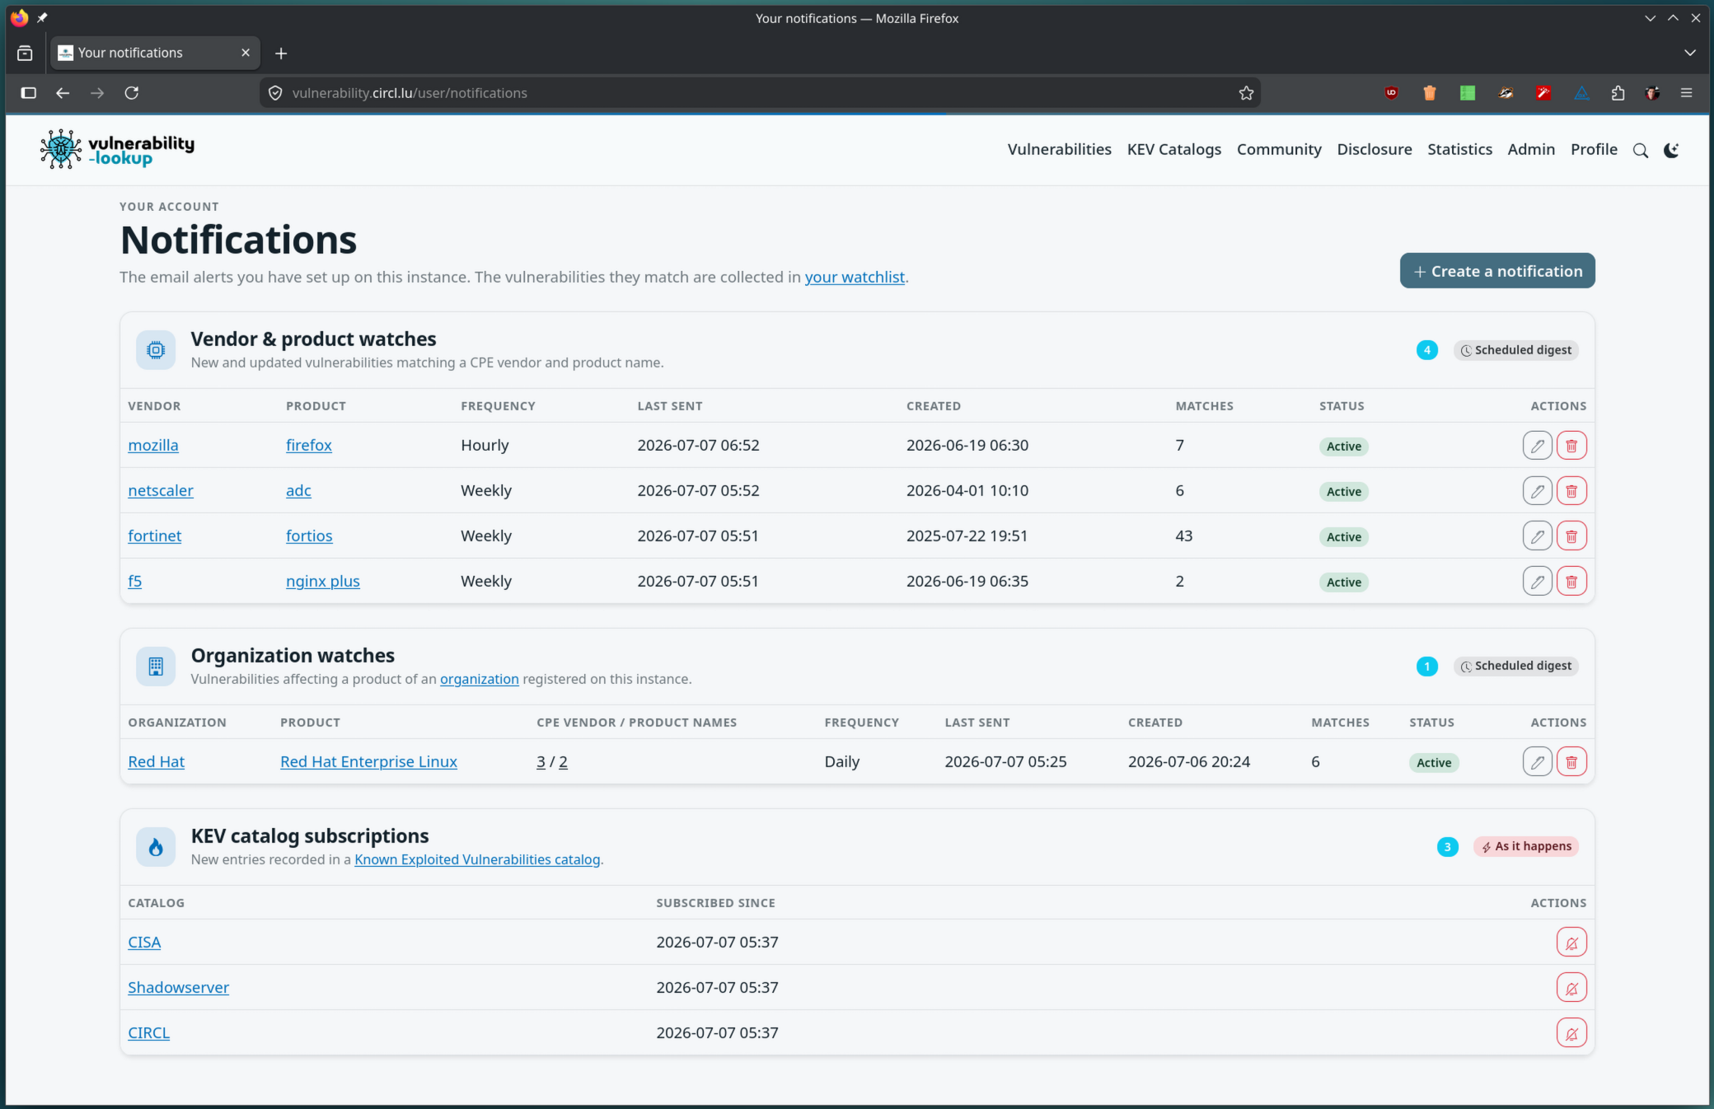This screenshot has width=1714, height=1109.
Task: Open the Vulnerabilities menu
Action: [1059, 149]
